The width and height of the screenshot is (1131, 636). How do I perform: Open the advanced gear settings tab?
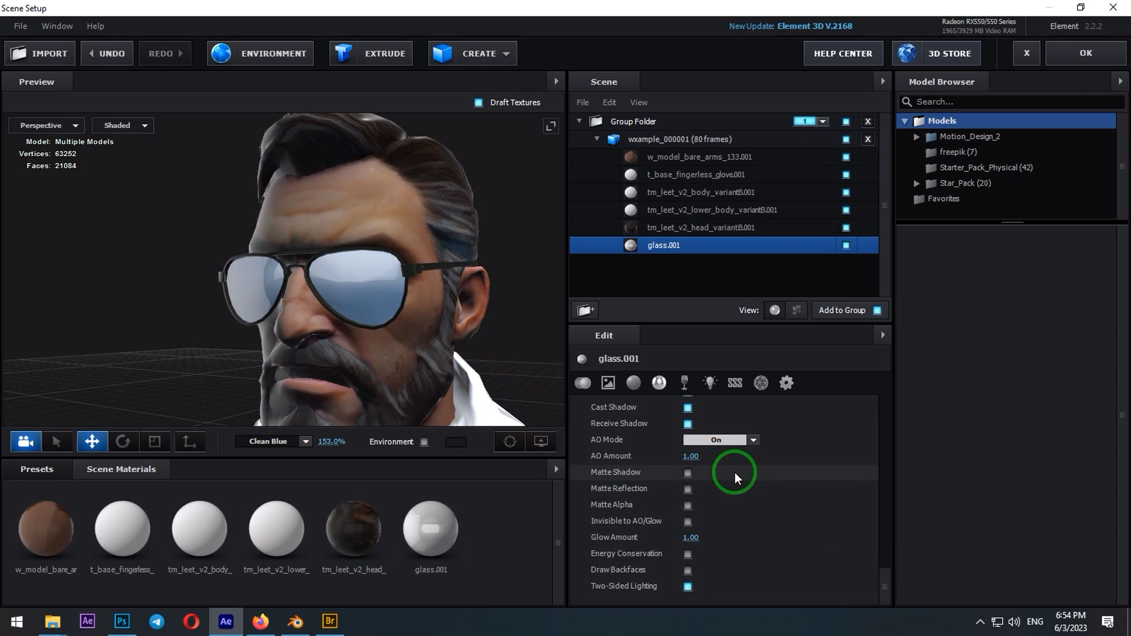click(x=786, y=383)
